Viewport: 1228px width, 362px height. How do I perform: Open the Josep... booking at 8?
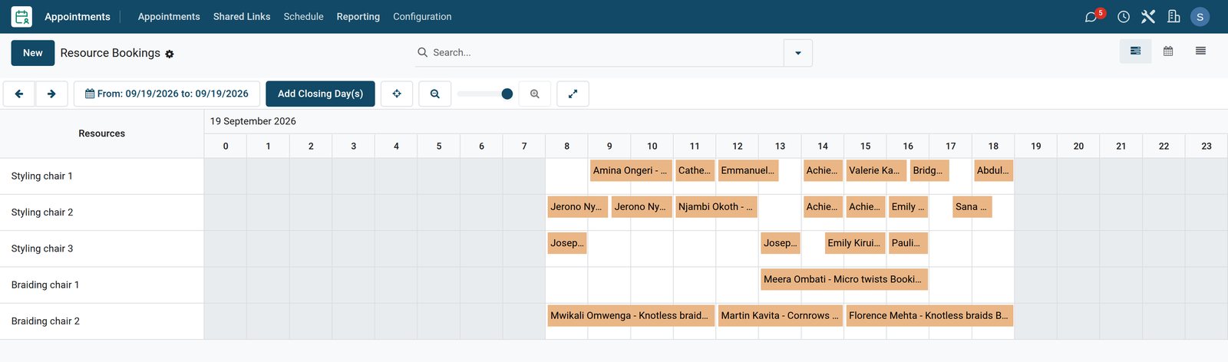(x=567, y=242)
